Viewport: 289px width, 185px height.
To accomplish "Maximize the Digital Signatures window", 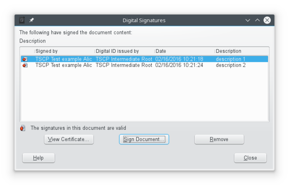I will point(257,20).
